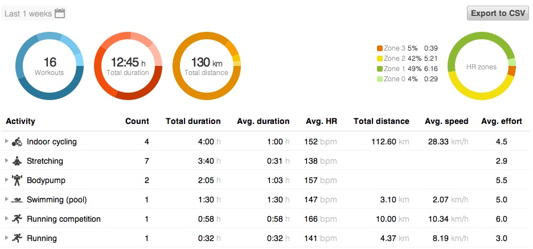
Task: Sort by Total duration column header
Action: (193, 121)
